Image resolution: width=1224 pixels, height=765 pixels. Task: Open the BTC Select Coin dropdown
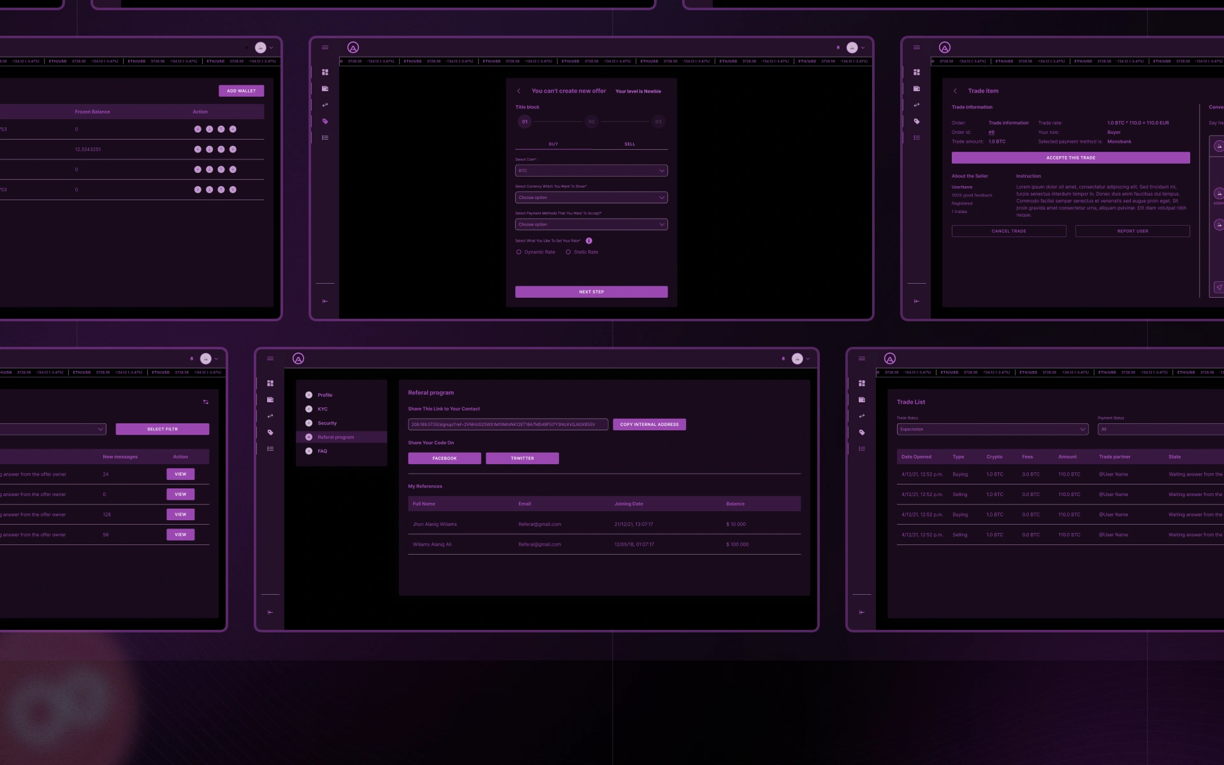coord(591,171)
